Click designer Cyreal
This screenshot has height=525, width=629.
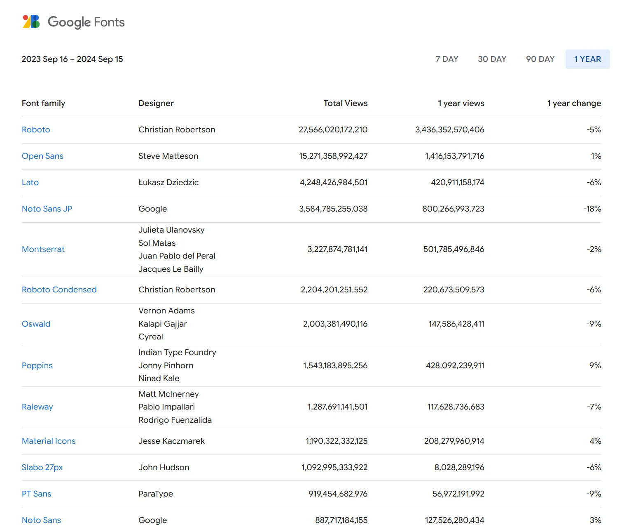151,337
